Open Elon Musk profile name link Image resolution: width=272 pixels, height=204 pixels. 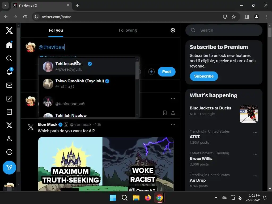[x=48, y=125]
